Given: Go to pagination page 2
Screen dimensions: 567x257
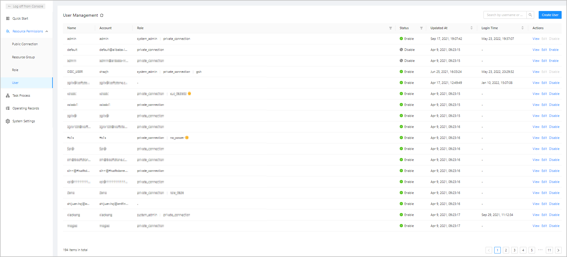Looking at the screenshot, I should click(x=506, y=250).
